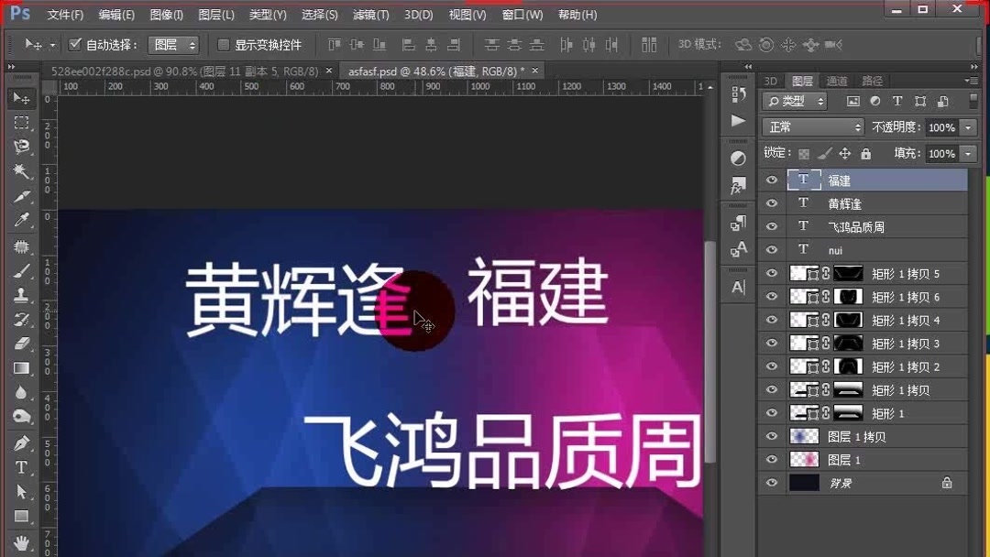Toggle visibility of 矩形 1 拷贝 5 layer
This screenshot has width=990, height=557.
click(771, 273)
